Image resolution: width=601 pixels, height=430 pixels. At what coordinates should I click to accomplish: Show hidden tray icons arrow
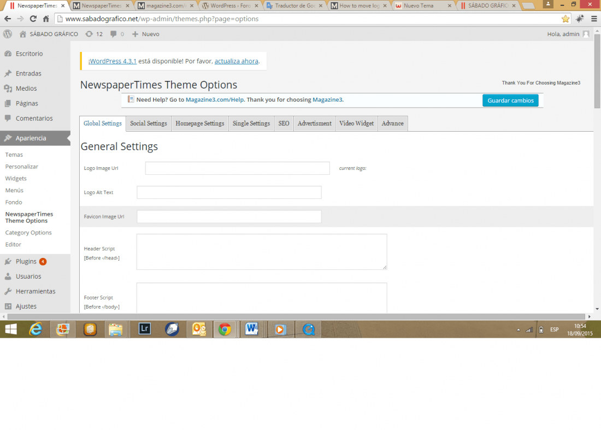click(518, 329)
